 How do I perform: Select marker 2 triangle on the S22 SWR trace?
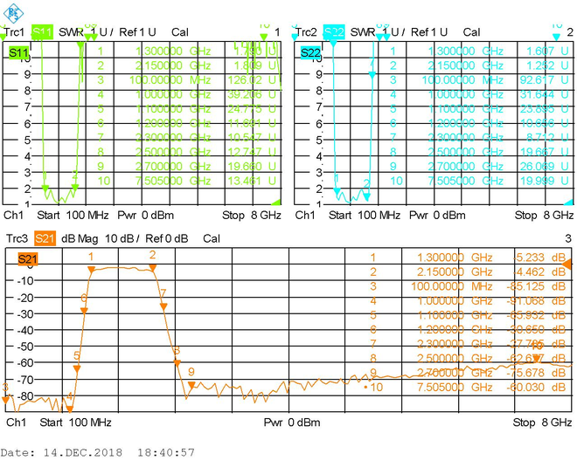(x=366, y=197)
